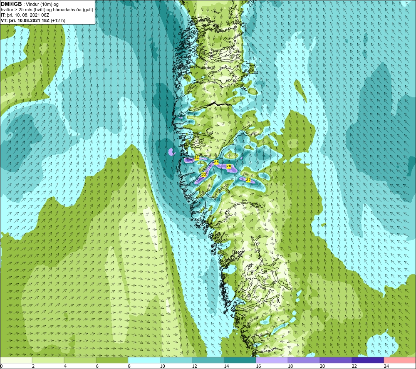Pick the 20–22 m/s dark purple swatch
The width and height of the screenshot is (416, 369).
(336, 360)
